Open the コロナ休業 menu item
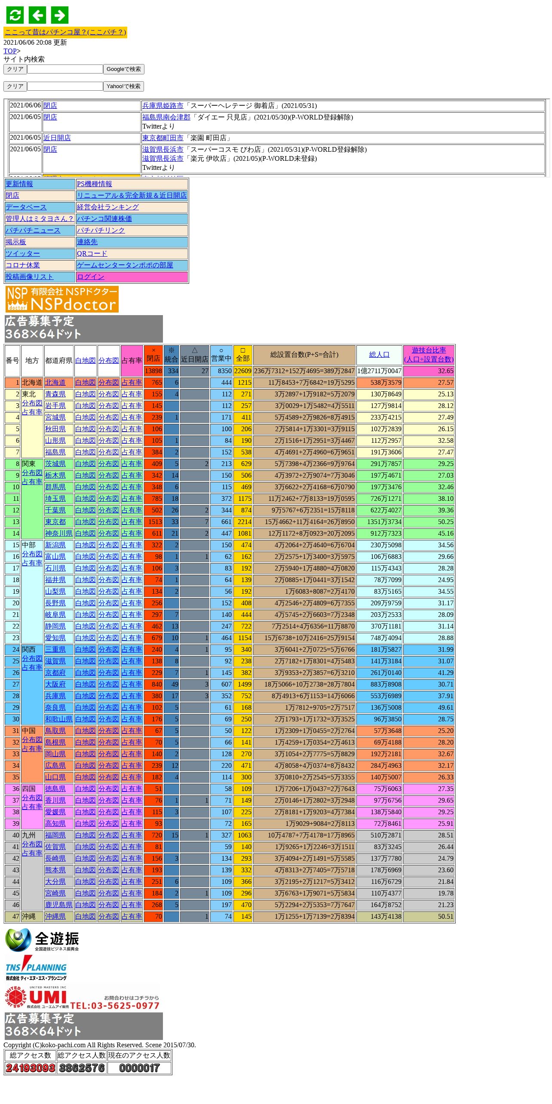The width and height of the screenshot is (552, 1104). [23, 265]
